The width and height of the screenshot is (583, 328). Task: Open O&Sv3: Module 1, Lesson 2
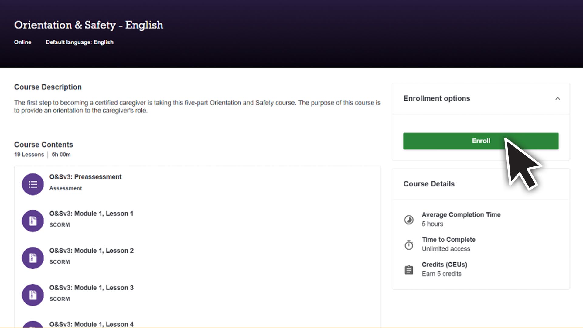tap(91, 251)
